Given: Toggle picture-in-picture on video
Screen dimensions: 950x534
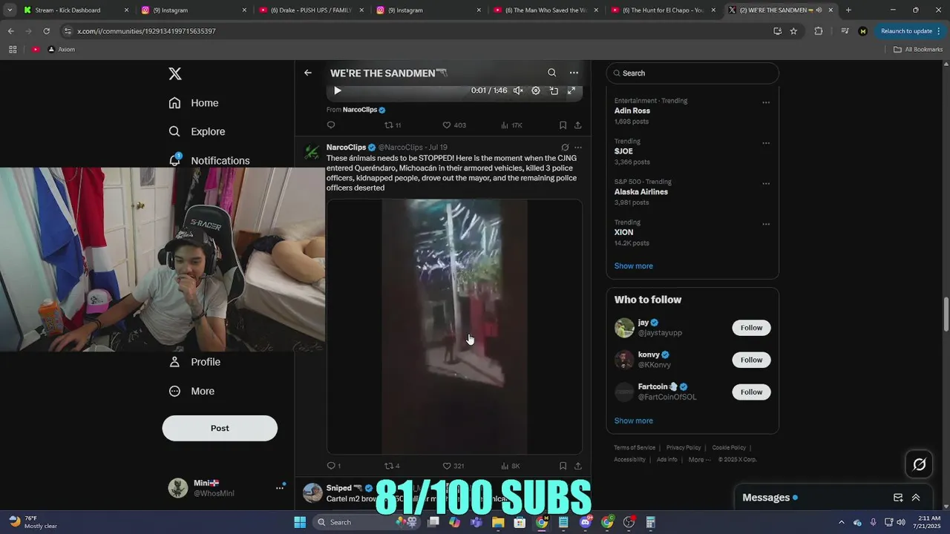Looking at the screenshot, I should [x=554, y=90].
